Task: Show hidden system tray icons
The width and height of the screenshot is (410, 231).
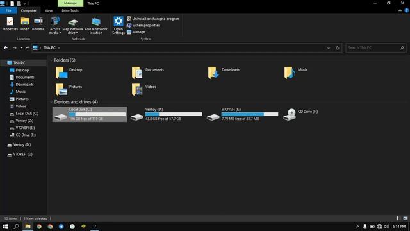Action: 357,227
